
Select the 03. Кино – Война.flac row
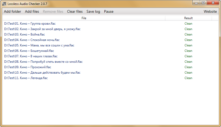coord(25,34)
